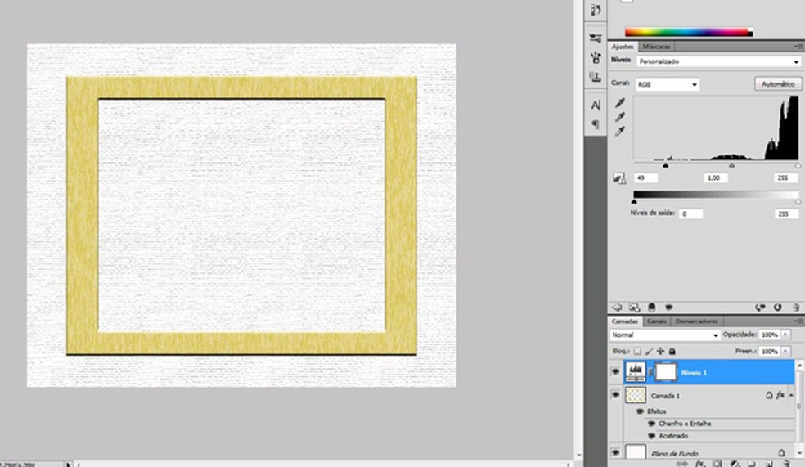Image resolution: width=805 pixels, height=467 pixels.
Task: Open the Paragraph panel icon
Action: click(596, 124)
